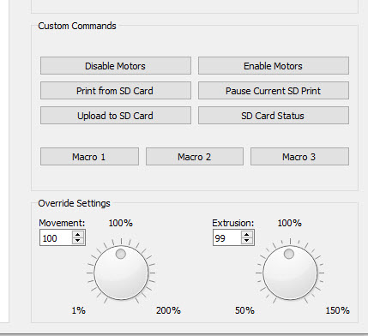Click the 200% mark on the Movement dial
This screenshot has height=336, width=368.
click(x=168, y=310)
